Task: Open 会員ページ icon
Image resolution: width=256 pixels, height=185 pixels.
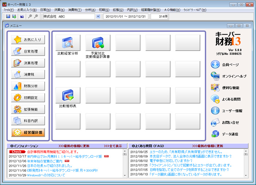Action: click(x=215, y=64)
